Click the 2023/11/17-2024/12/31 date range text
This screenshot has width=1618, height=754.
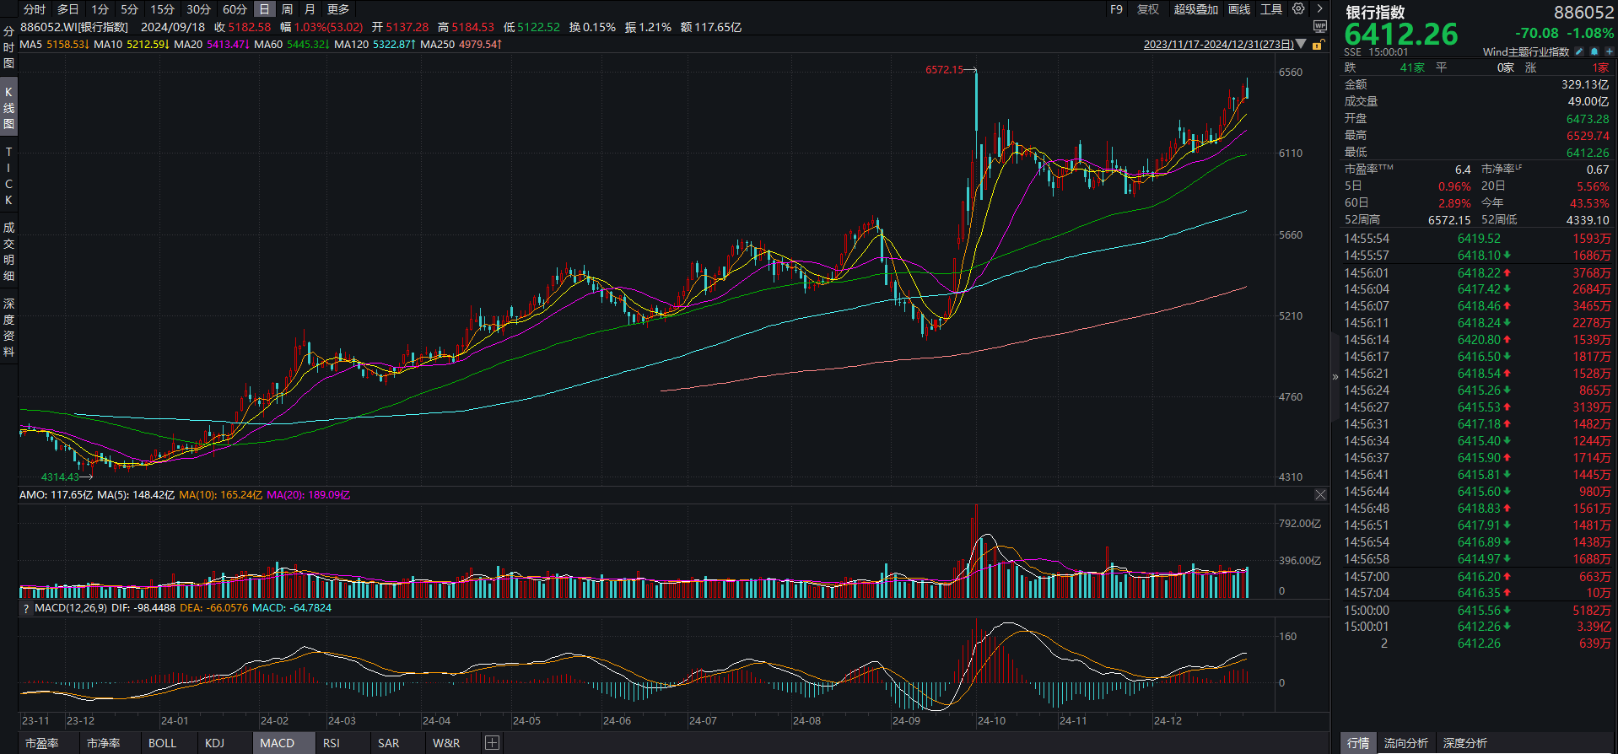(1218, 45)
